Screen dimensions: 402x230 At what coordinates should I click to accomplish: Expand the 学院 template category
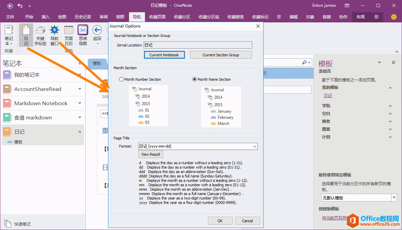390,106
